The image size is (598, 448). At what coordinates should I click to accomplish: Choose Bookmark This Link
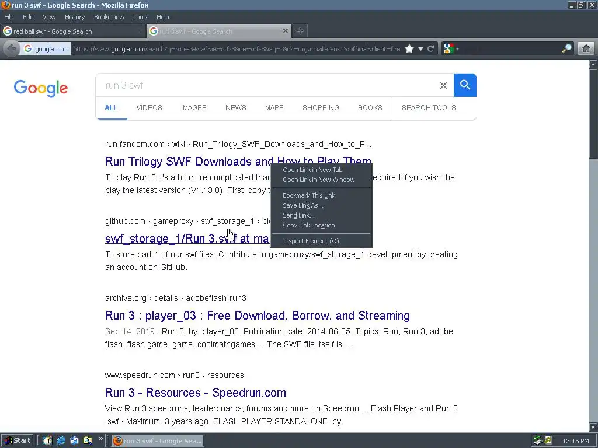tap(321, 195)
